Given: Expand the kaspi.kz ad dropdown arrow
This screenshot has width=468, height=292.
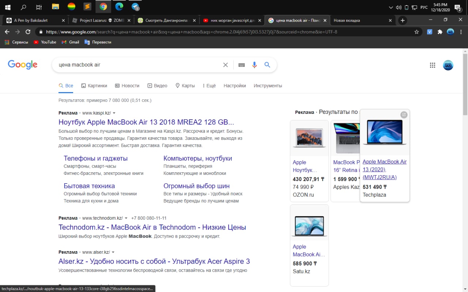Looking at the screenshot, I should (114, 113).
